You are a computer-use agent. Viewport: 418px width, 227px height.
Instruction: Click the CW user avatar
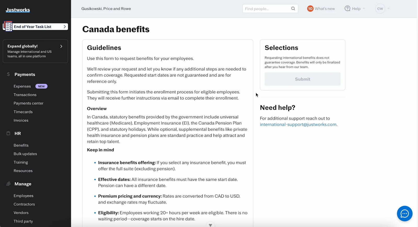pyautogui.click(x=380, y=9)
